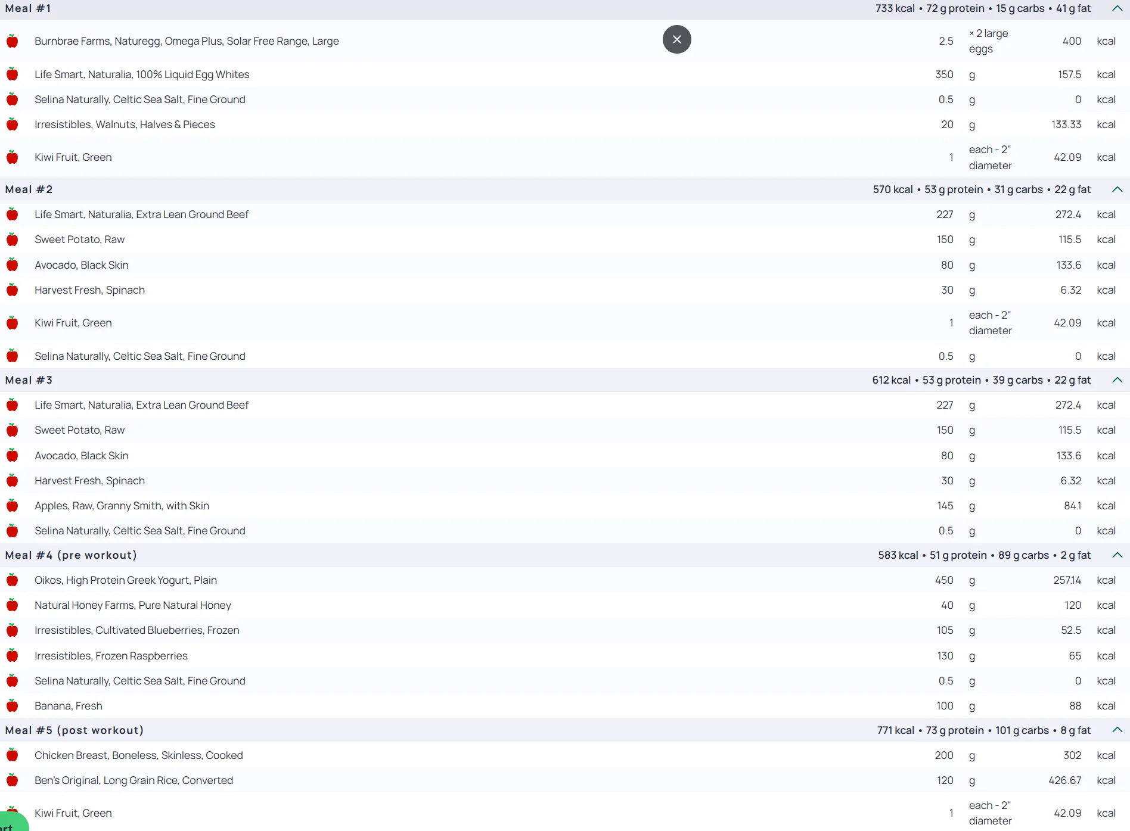Open Natural Honey Farms Pure Natural Honey entry
The width and height of the screenshot is (1130, 831).
[x=133, y=605]
